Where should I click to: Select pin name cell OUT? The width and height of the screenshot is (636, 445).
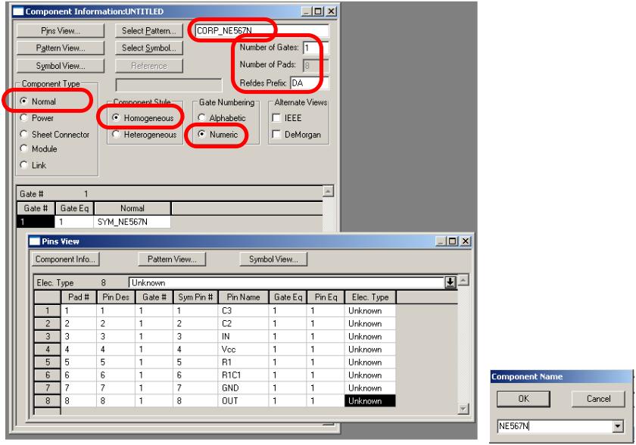243,401
